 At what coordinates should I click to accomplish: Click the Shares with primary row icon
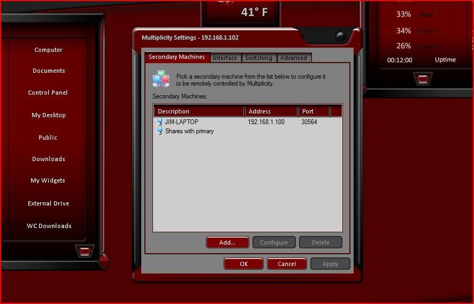(159, 131)
